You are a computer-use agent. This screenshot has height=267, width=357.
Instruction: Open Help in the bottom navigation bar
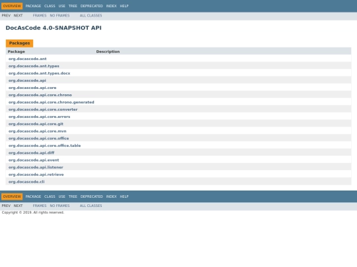tap(124, 196)
